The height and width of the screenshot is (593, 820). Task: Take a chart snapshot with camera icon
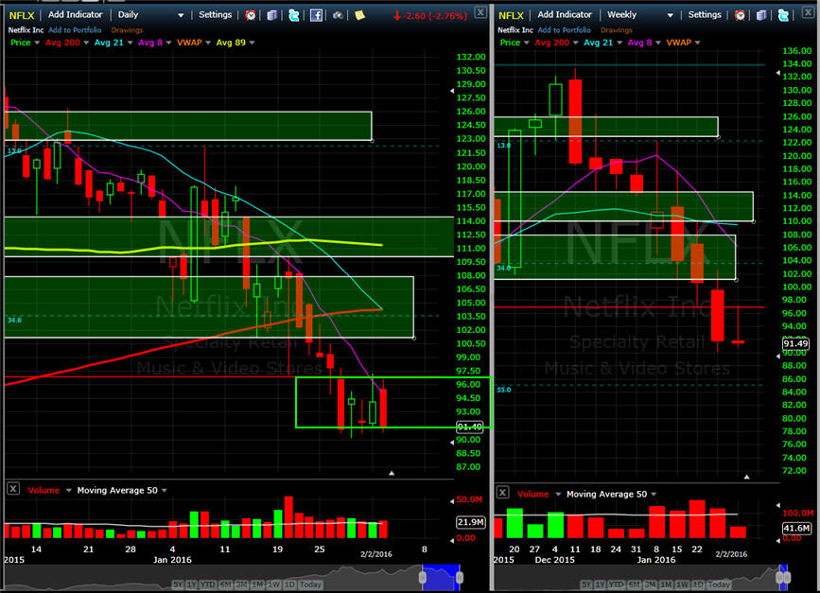pos(339,15)
